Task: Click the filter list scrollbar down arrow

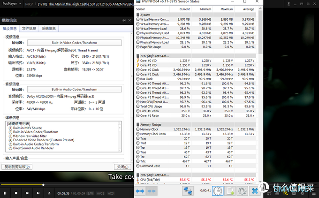Action: [120, 150]
